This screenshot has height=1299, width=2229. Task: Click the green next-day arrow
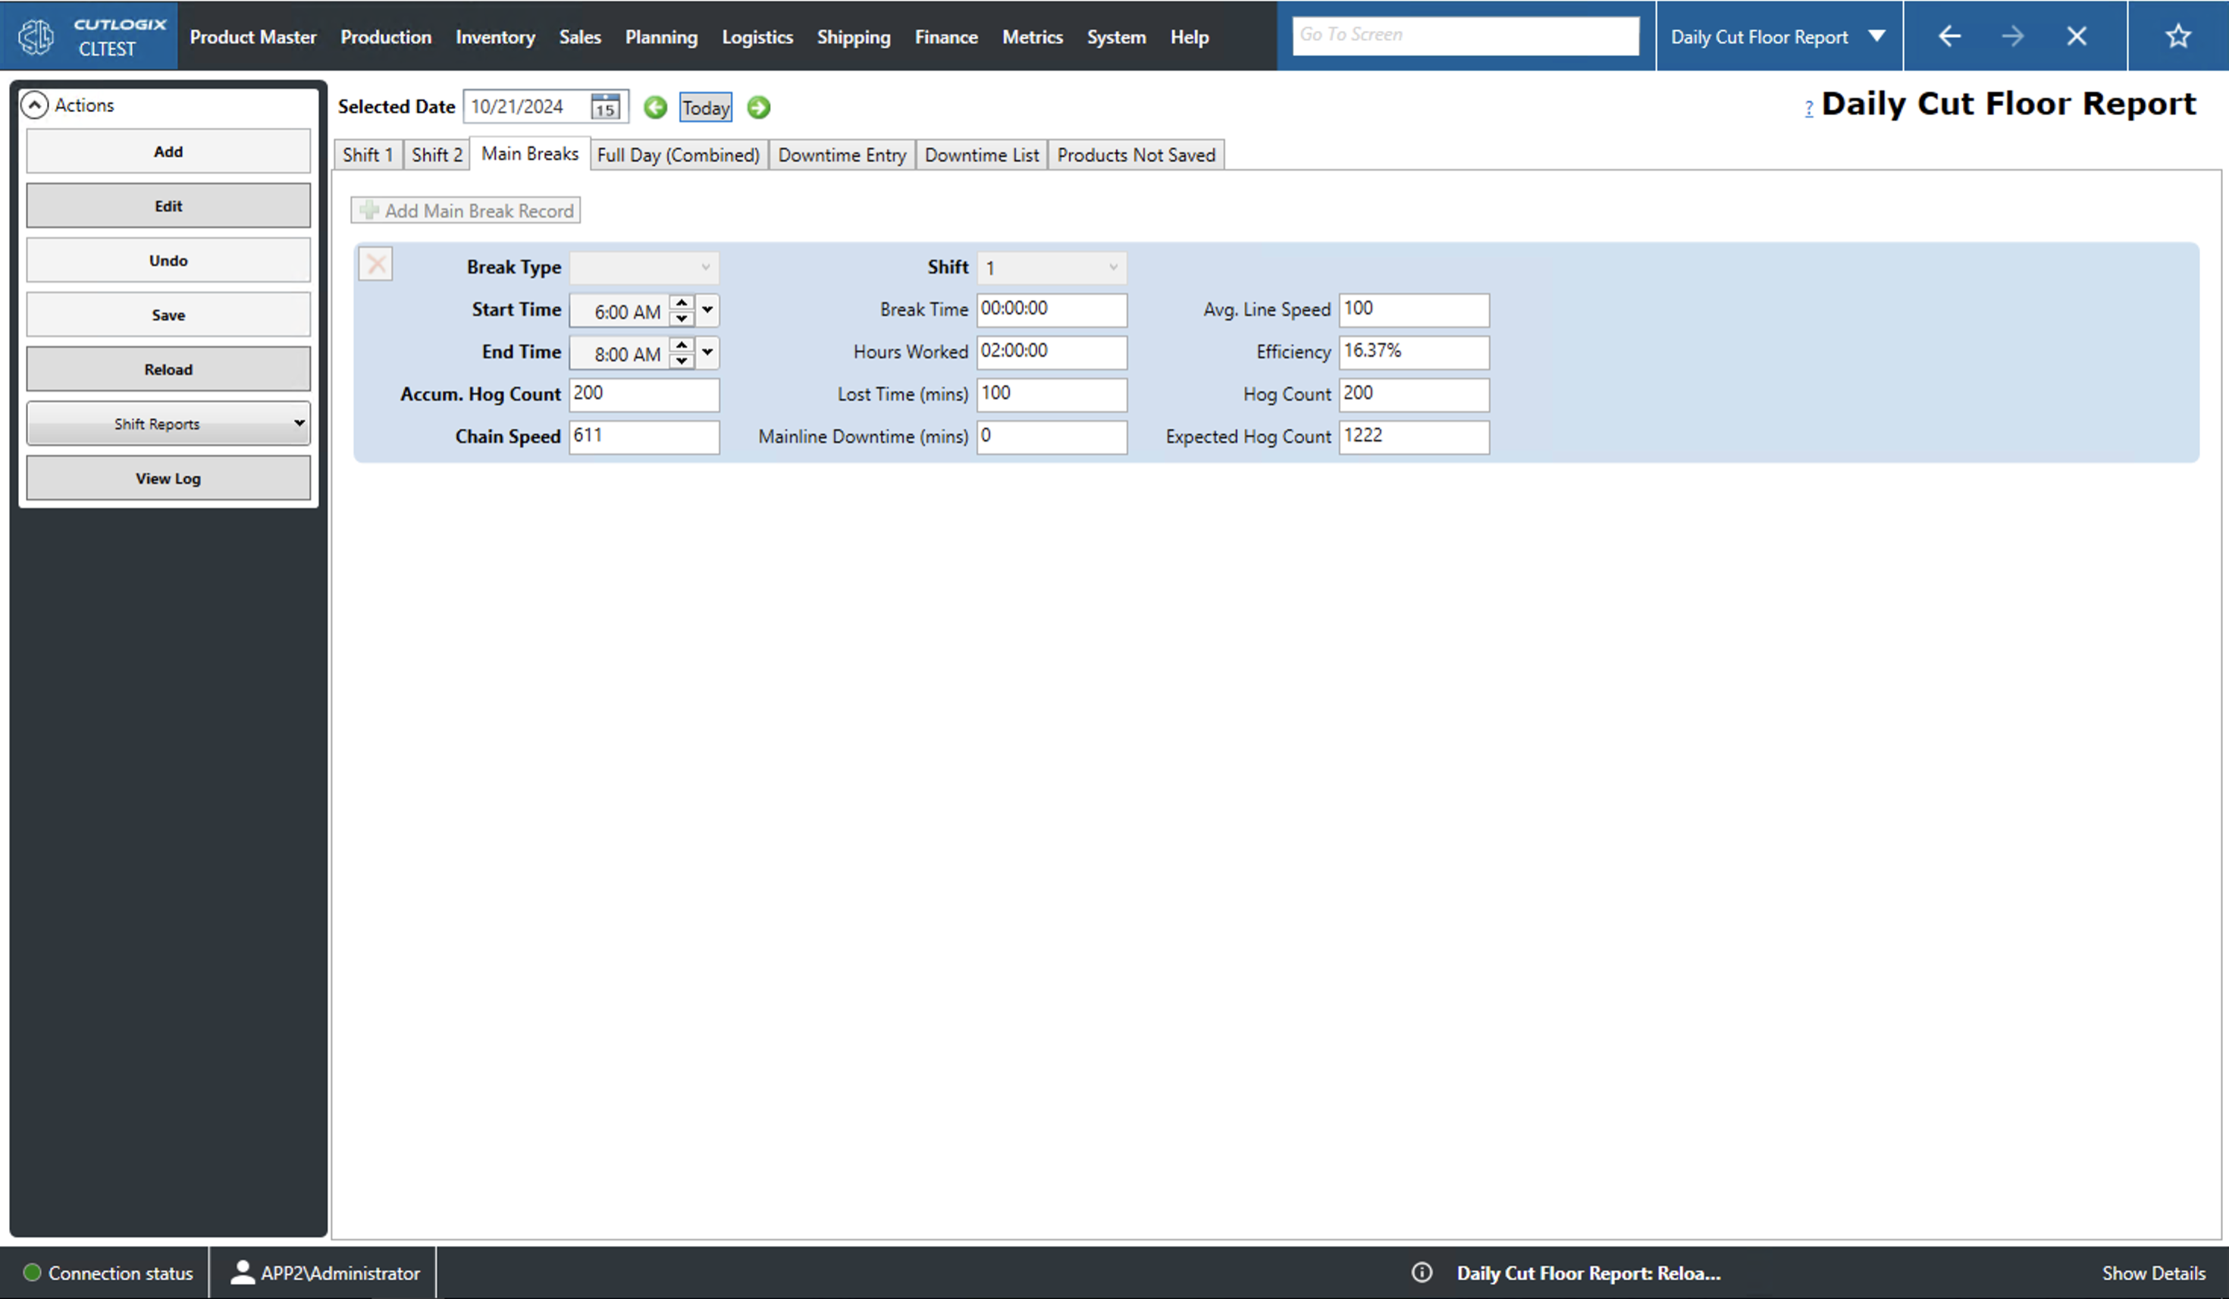click(758, 107)
